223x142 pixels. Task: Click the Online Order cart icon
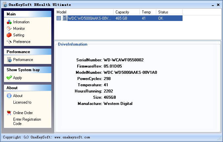coord(9,113)
